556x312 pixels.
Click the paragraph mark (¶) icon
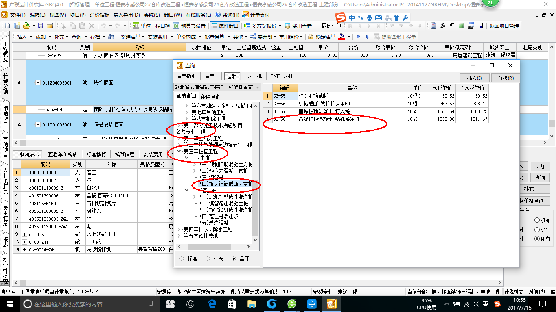(x=452, y=26)
